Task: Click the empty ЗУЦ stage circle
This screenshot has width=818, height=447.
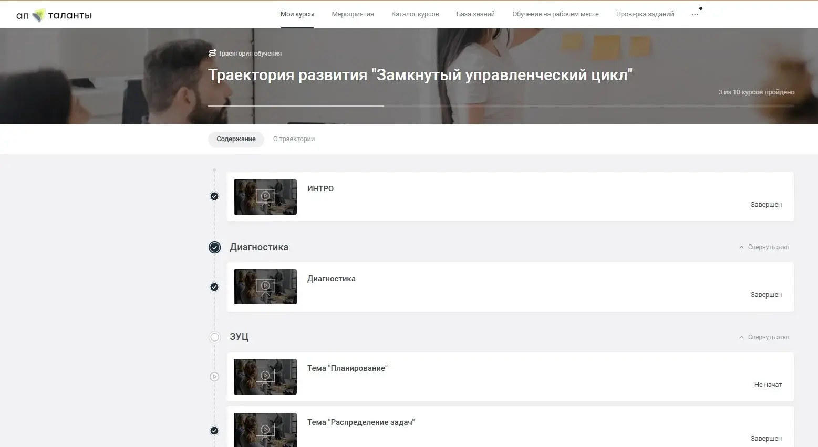Action: click(x=214, y=337)
